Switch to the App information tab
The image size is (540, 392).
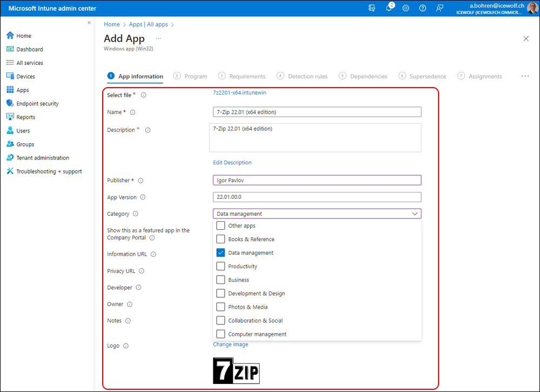click(x=135, y=76)
